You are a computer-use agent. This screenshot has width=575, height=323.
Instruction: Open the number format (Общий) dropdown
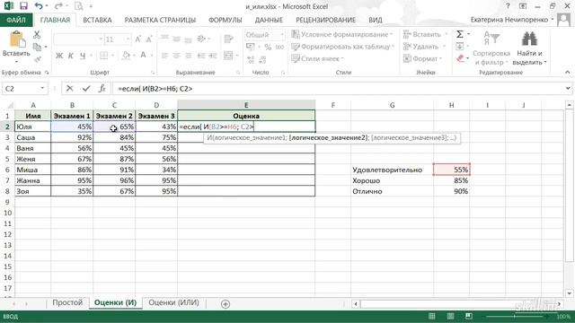[x=282, y=35]
